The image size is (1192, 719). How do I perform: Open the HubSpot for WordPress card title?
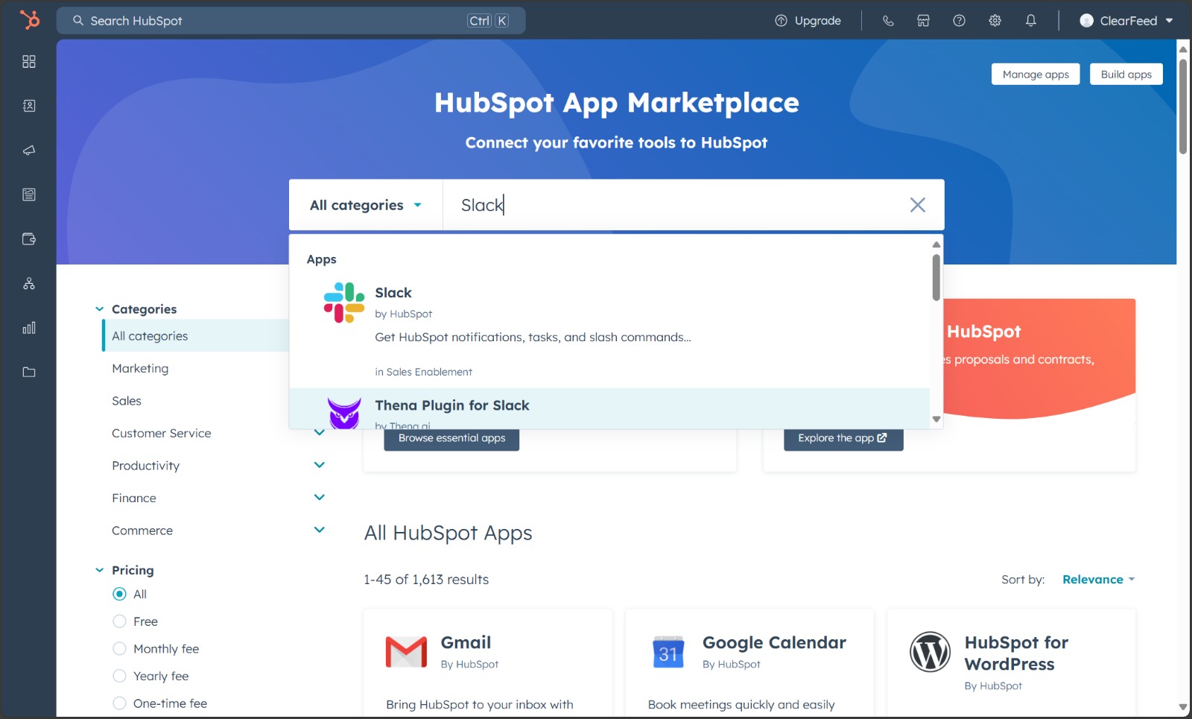tap(1016, 653)
